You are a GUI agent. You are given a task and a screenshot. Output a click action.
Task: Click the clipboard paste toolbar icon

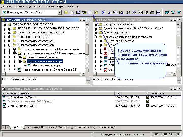pyautogui.click(x=121, y=12)
